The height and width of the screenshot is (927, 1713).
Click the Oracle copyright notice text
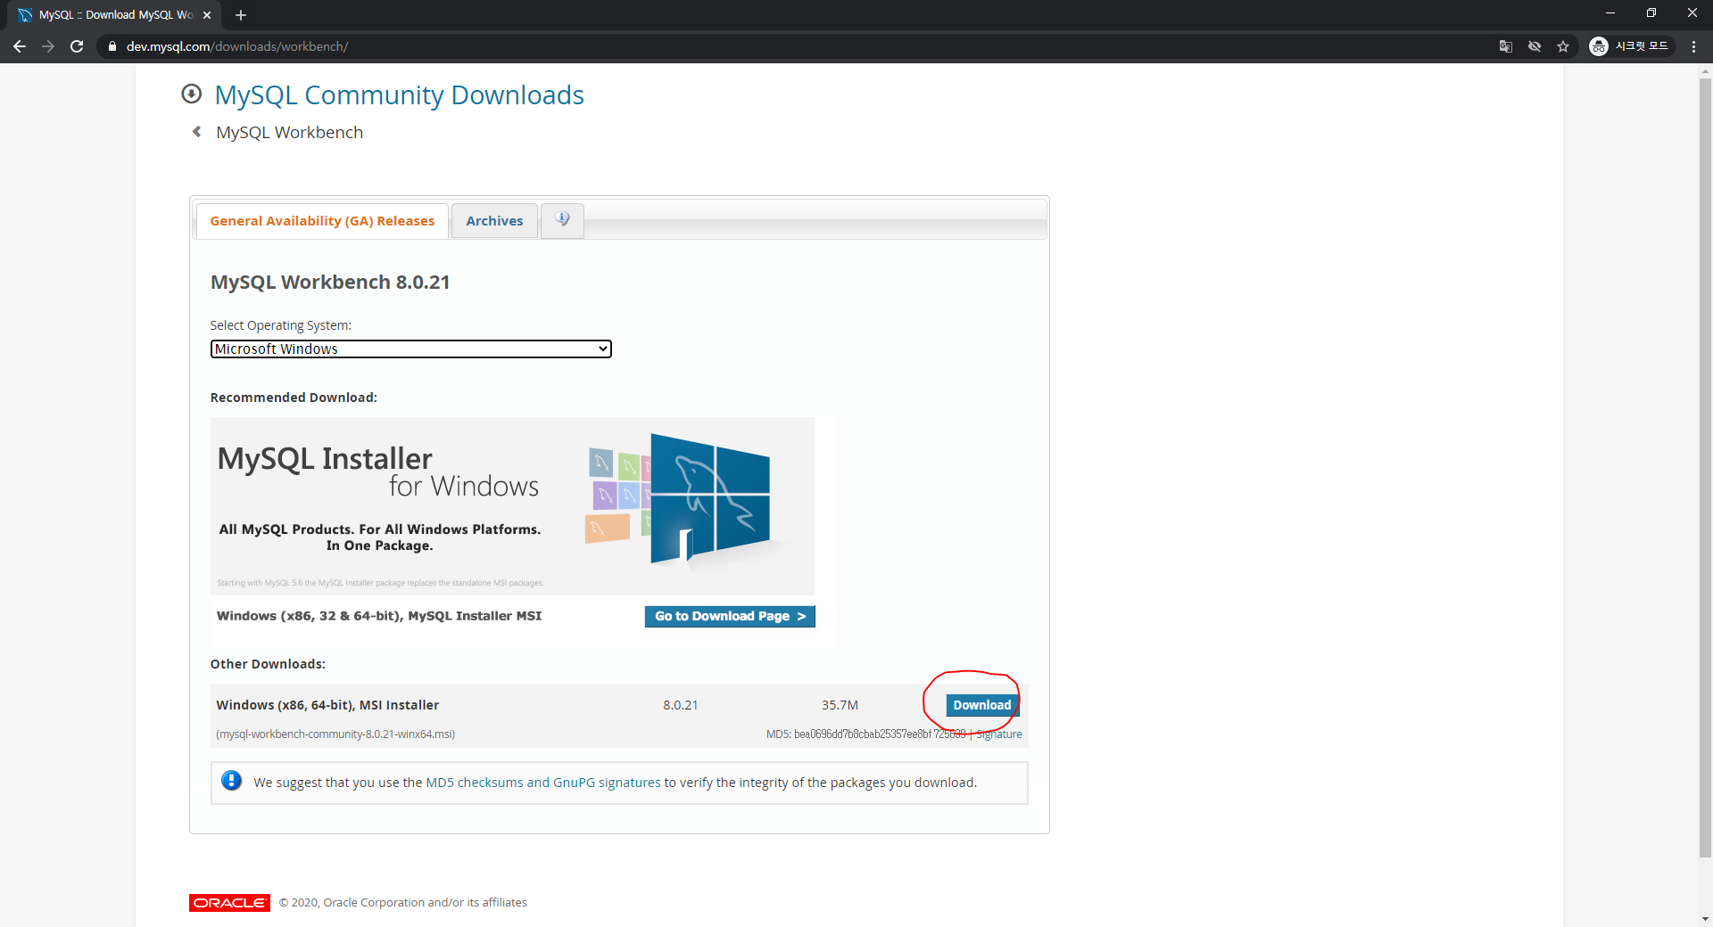(403, 903)
